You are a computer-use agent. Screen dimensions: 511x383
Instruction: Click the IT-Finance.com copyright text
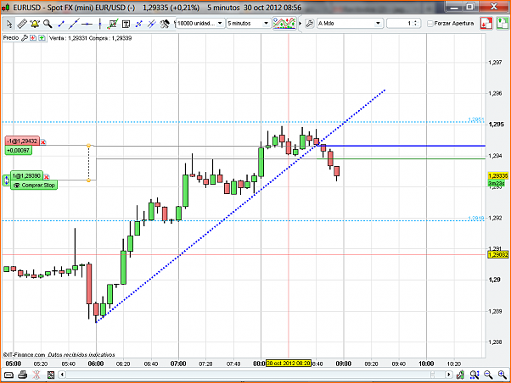coord(24,355)
